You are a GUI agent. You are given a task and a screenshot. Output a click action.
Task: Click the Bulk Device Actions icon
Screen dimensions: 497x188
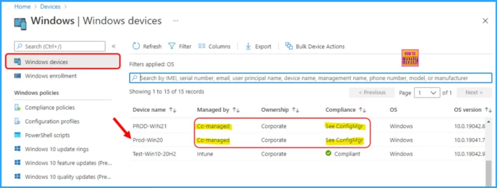[x=289, y=46]
